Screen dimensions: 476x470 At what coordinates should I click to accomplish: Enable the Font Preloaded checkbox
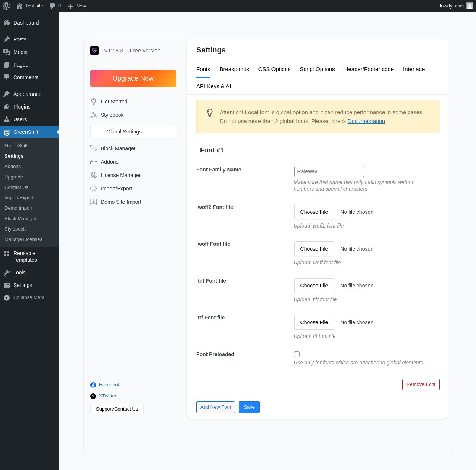tap(297, 354)
